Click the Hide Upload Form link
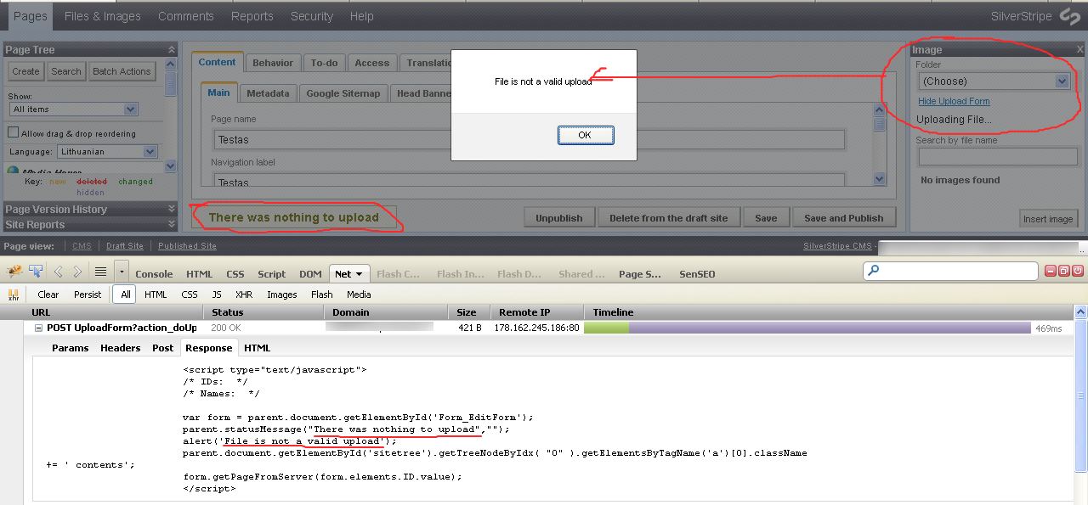Screen dimensions: 1088x505 point(954,101)
